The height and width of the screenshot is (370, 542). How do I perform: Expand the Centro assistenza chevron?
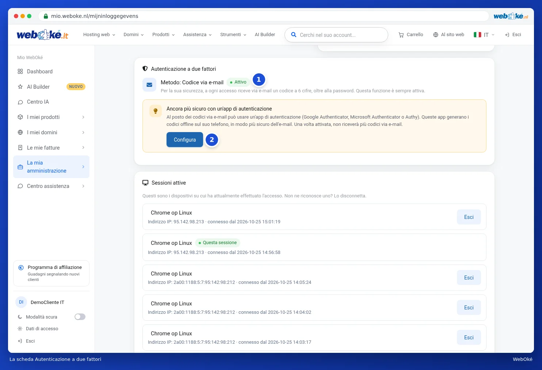point(83,186)
